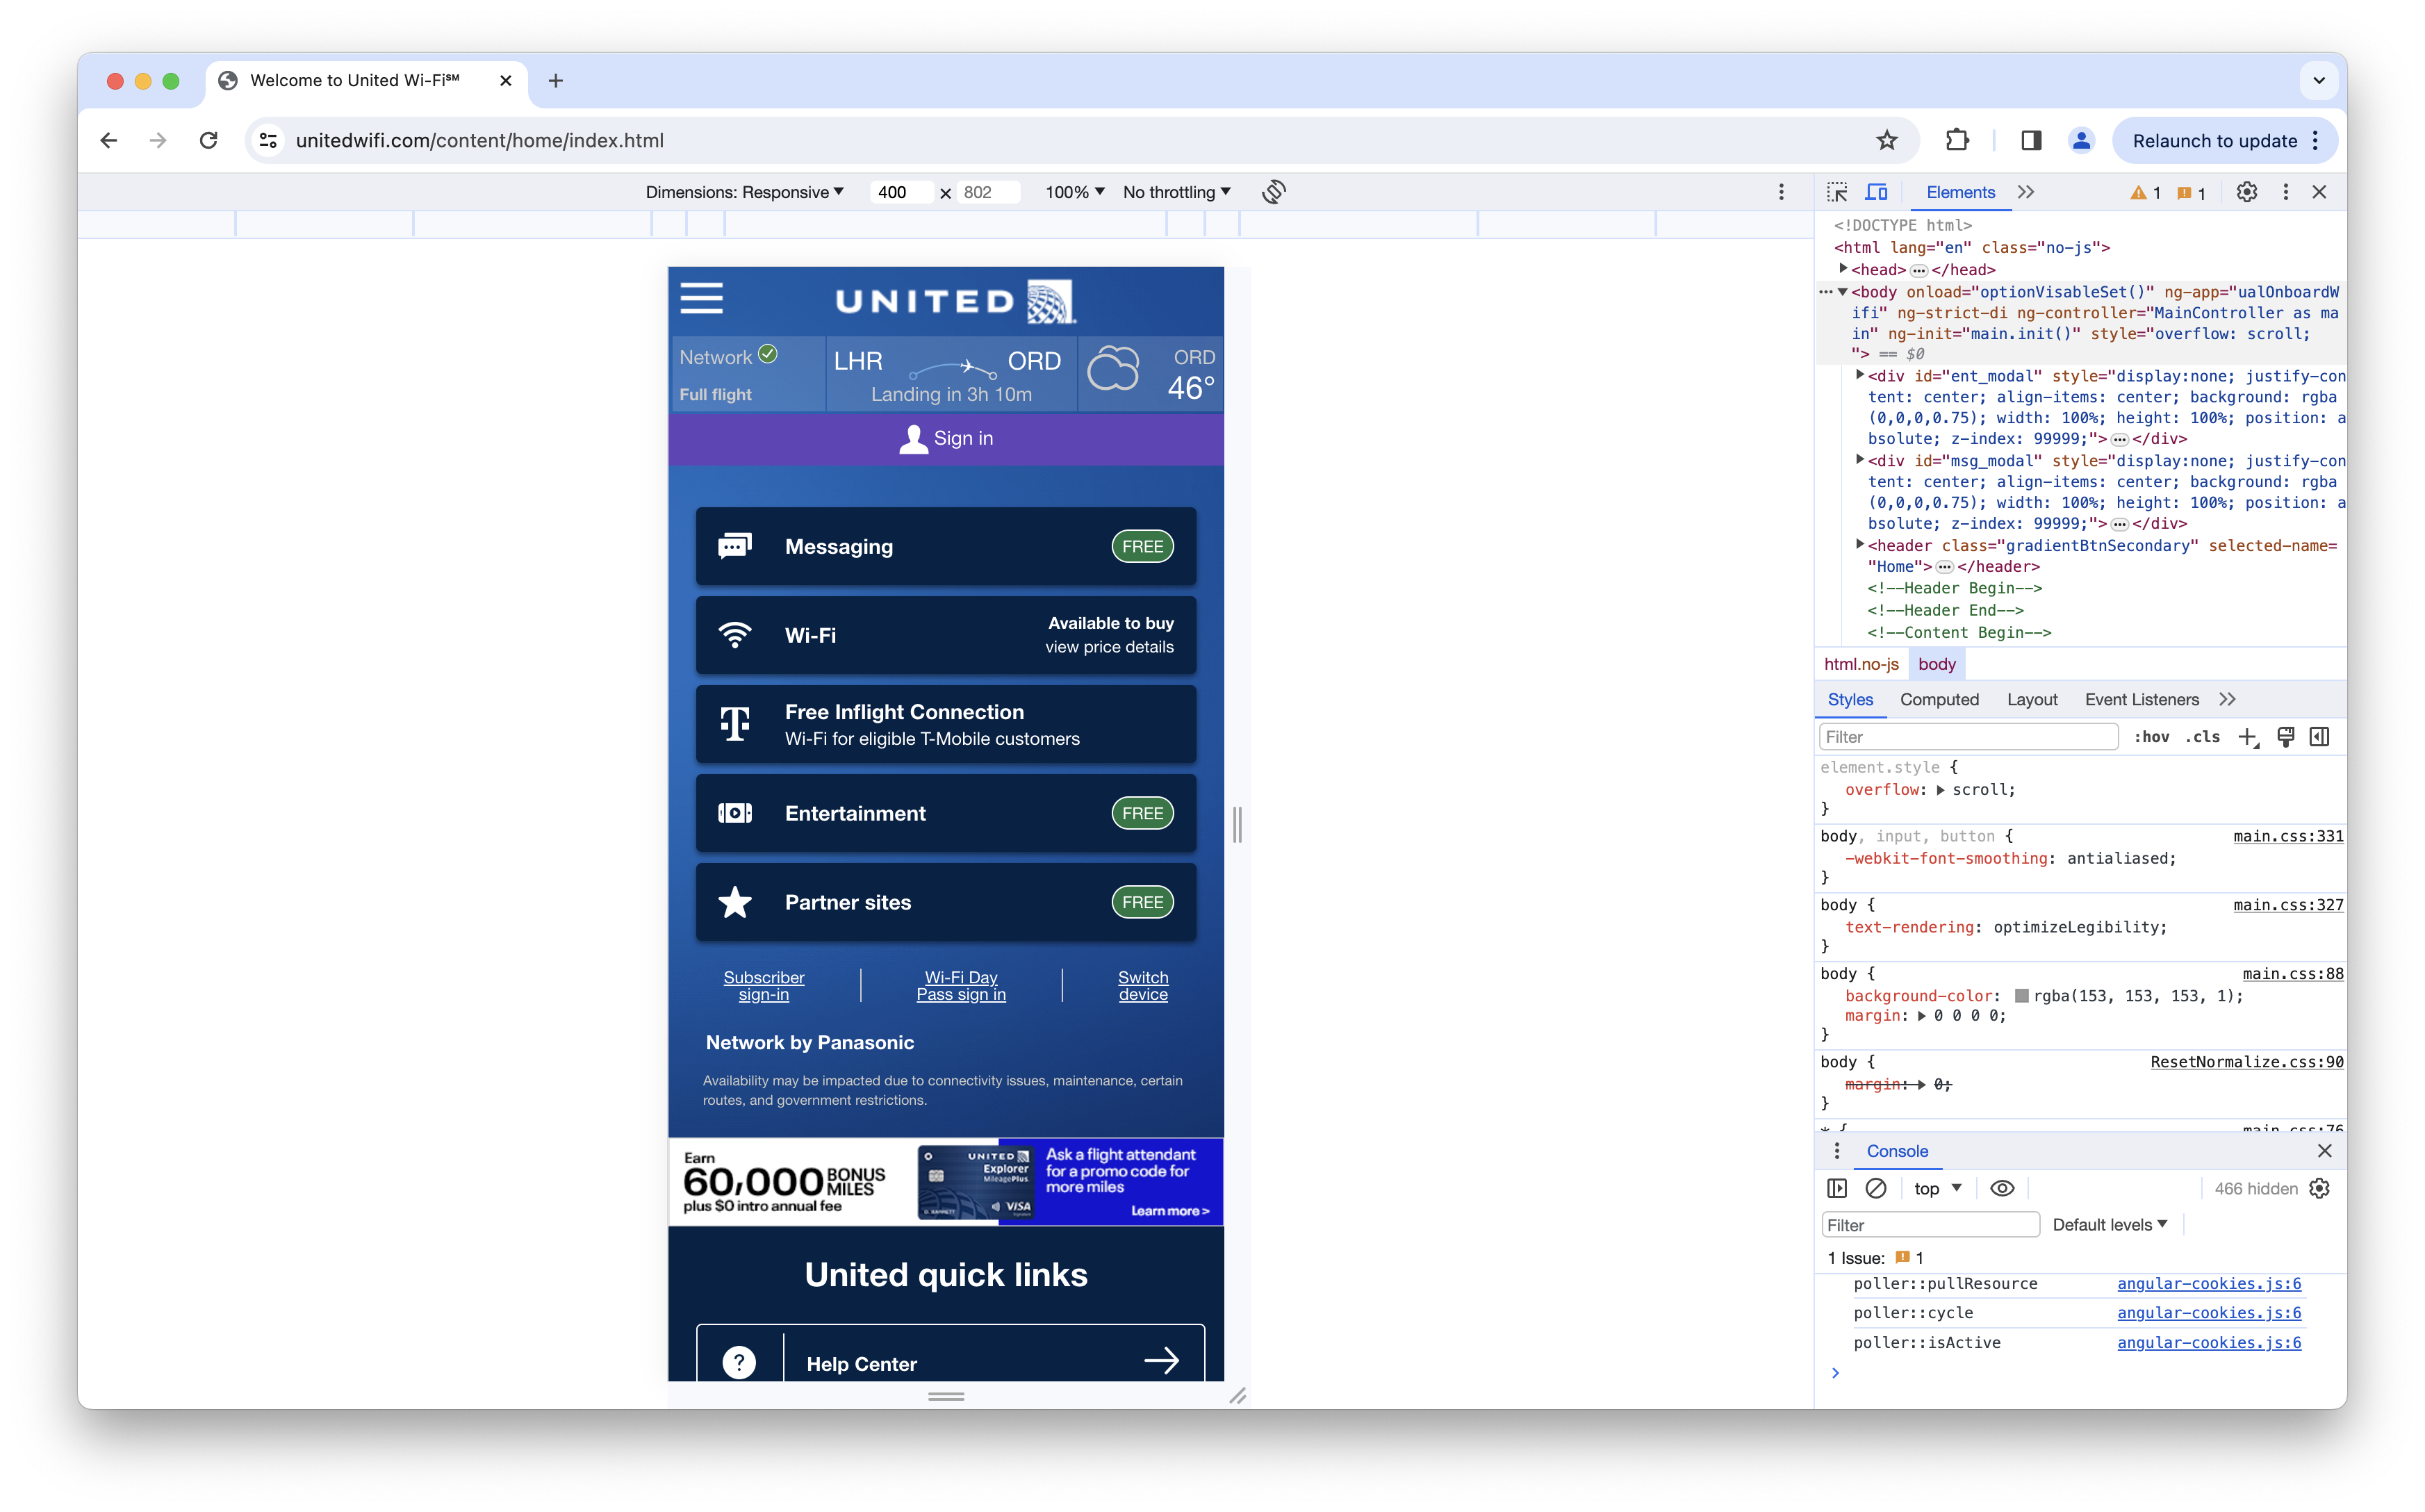
Task: Click the Entertainment movie icon
Action: point(735,812)
